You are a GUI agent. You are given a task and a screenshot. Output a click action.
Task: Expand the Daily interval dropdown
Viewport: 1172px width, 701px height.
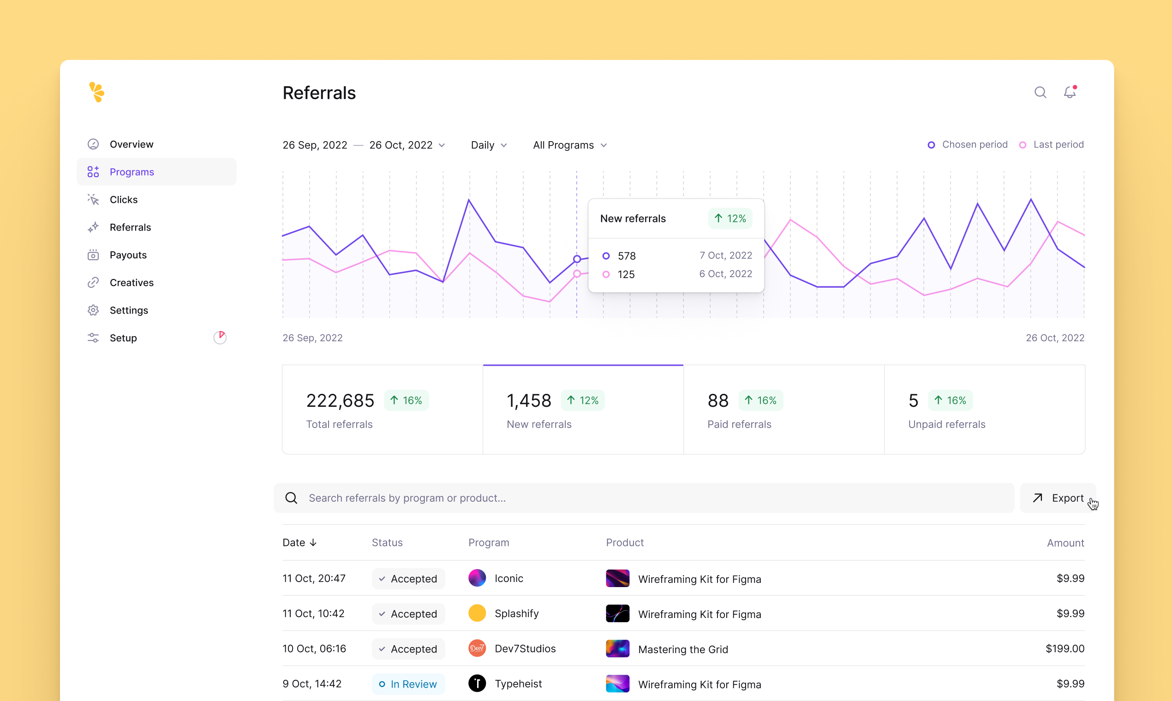[489, 145]
